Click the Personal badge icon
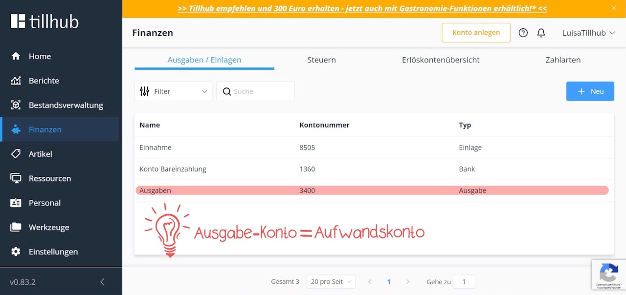The height and width of the screenshot is (295, 626). (17, 203)
